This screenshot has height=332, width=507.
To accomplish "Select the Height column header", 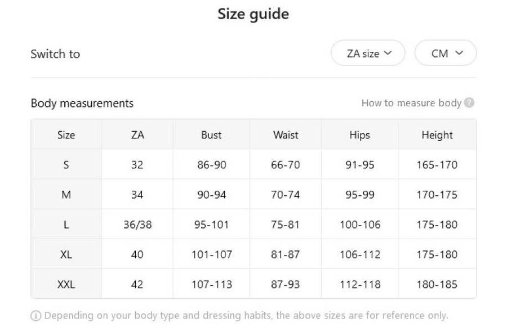I will click(437, 135).
